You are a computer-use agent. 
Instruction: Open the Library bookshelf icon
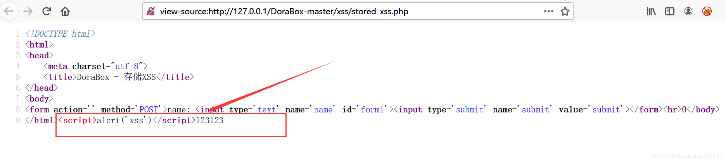pos(651,11)
